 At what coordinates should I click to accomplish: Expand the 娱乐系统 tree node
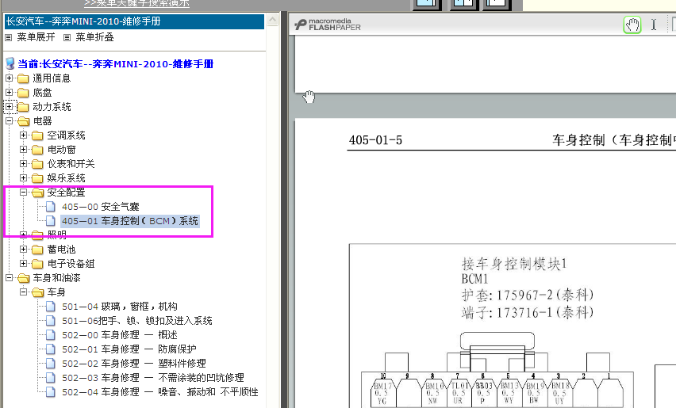coord(23,177)
